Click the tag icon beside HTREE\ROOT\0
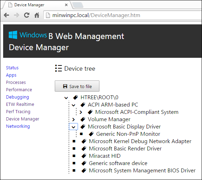Screen dimensions: 202x180 (x=75, y=97)
